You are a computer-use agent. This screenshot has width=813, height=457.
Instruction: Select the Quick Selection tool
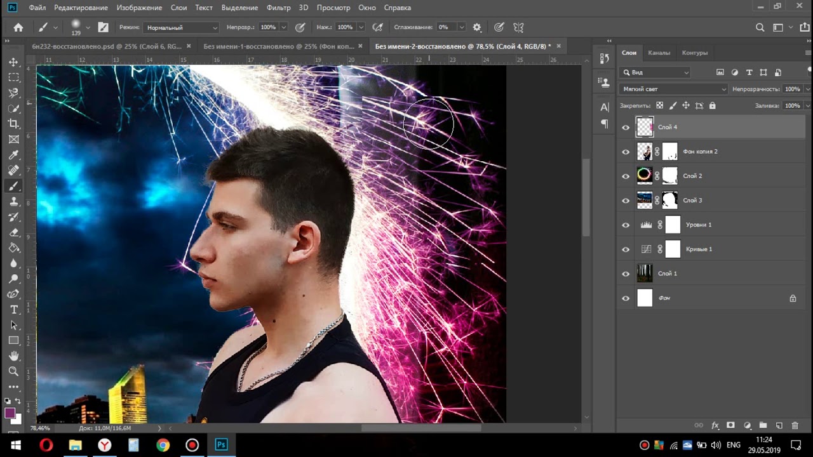13,109
